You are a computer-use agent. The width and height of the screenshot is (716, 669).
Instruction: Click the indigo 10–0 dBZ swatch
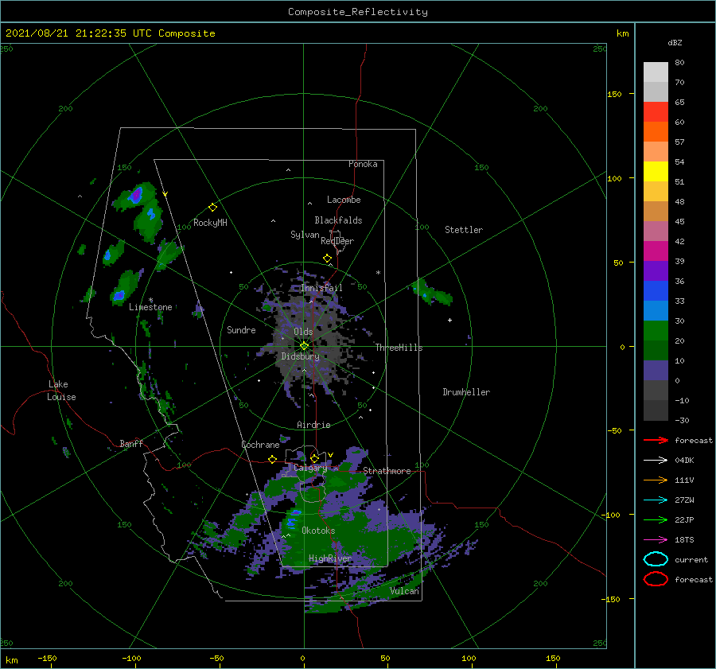tap(656, 371)
